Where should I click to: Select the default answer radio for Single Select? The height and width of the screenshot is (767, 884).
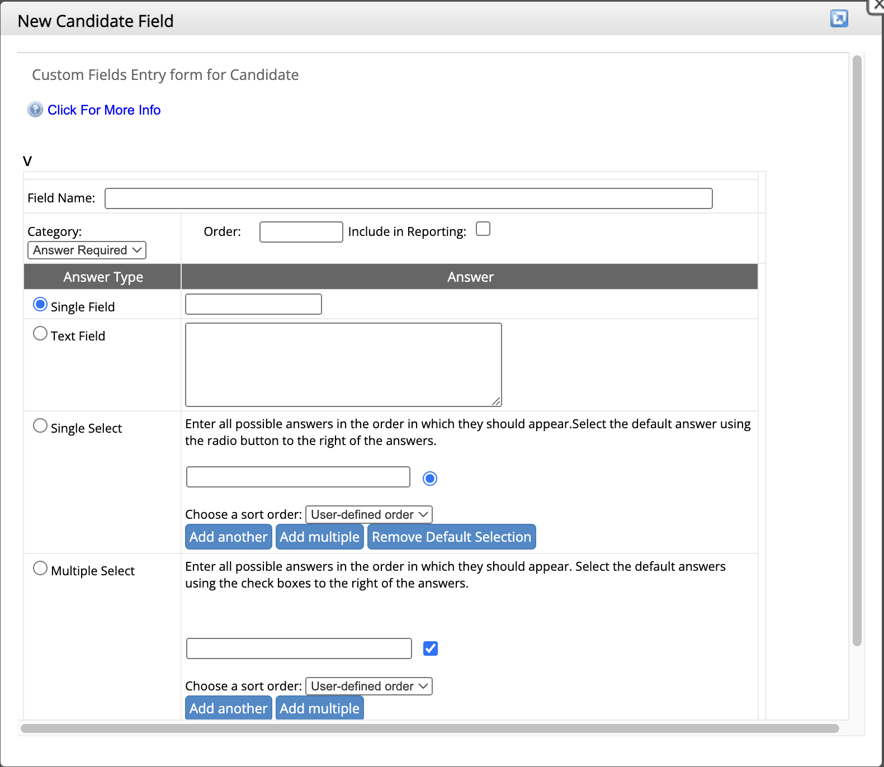click(430, 479)
